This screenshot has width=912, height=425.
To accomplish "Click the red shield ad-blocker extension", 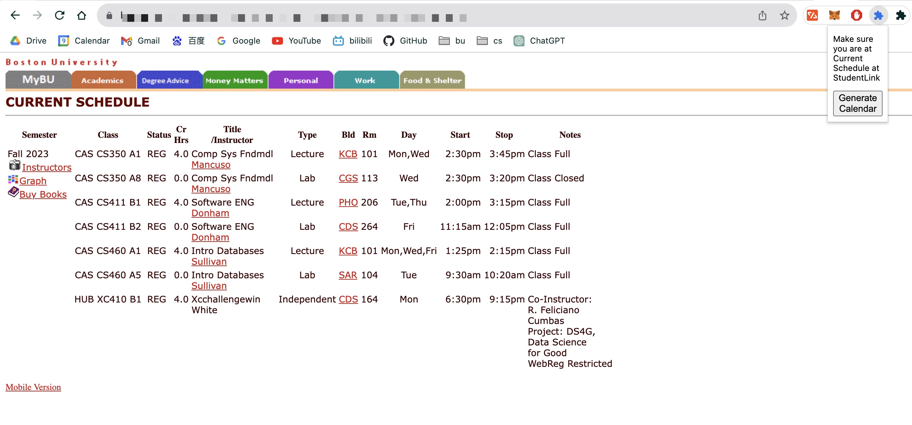I will click(856, 15).
